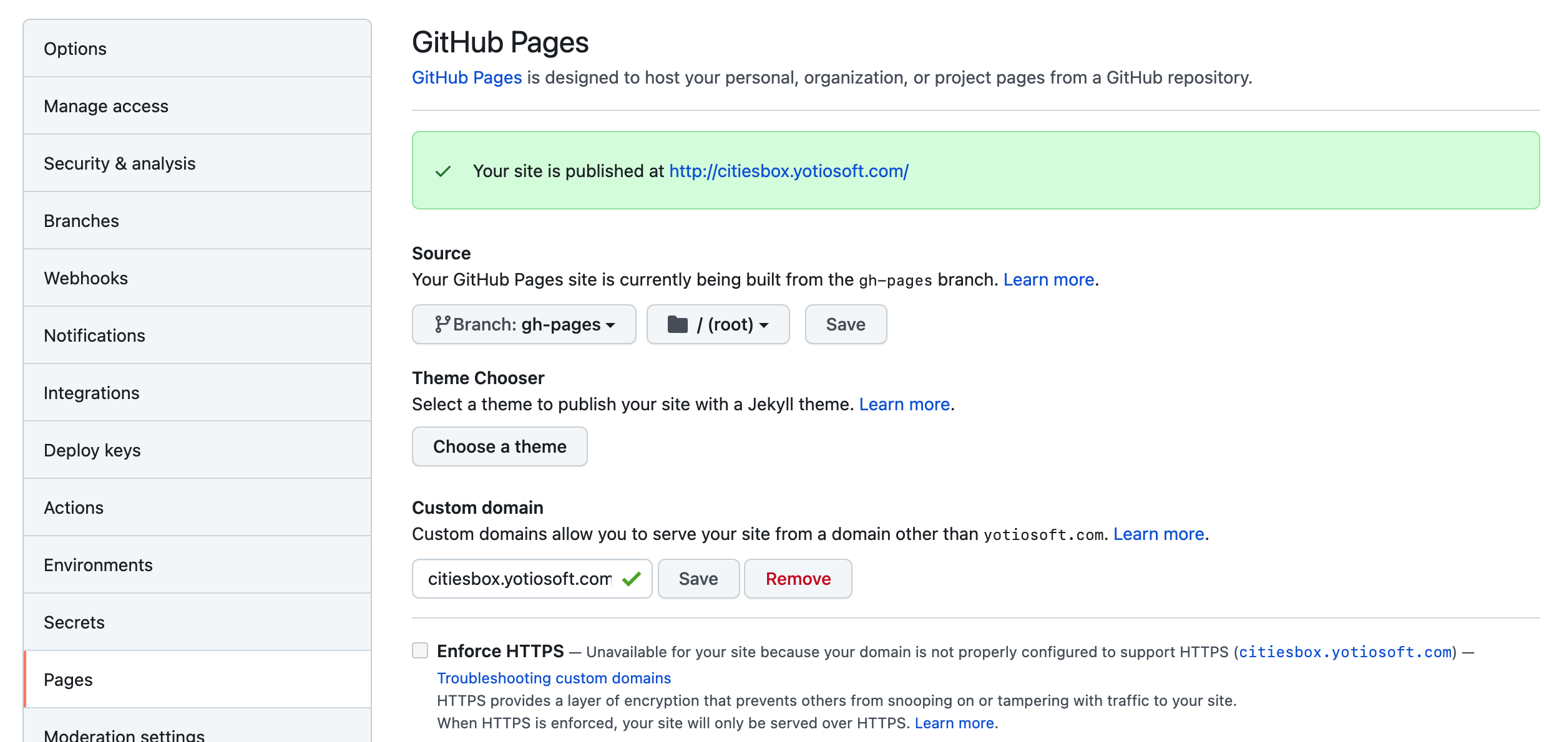Select the Pages sidebar item
The image size is (1544, 742).
[x=197, y=680]
